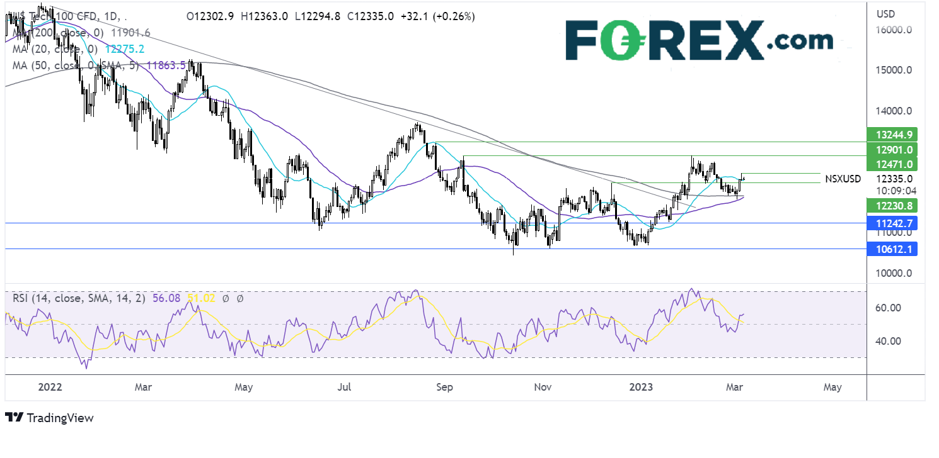The width and height of the screenshot is (939, 458).
Task: Click the high price H12363.0
Action: [x=263, y=17]
